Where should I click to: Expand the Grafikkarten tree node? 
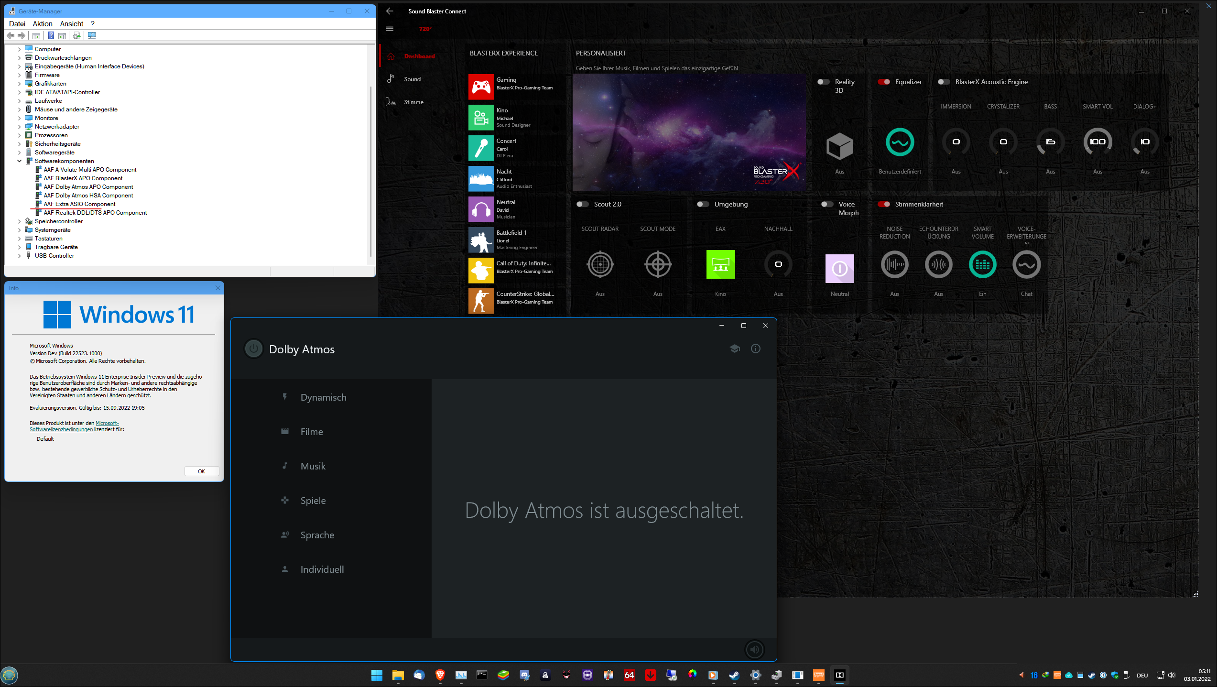(20, 84)
